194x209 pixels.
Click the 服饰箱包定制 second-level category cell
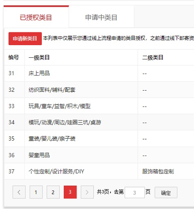tap(158, 171)
